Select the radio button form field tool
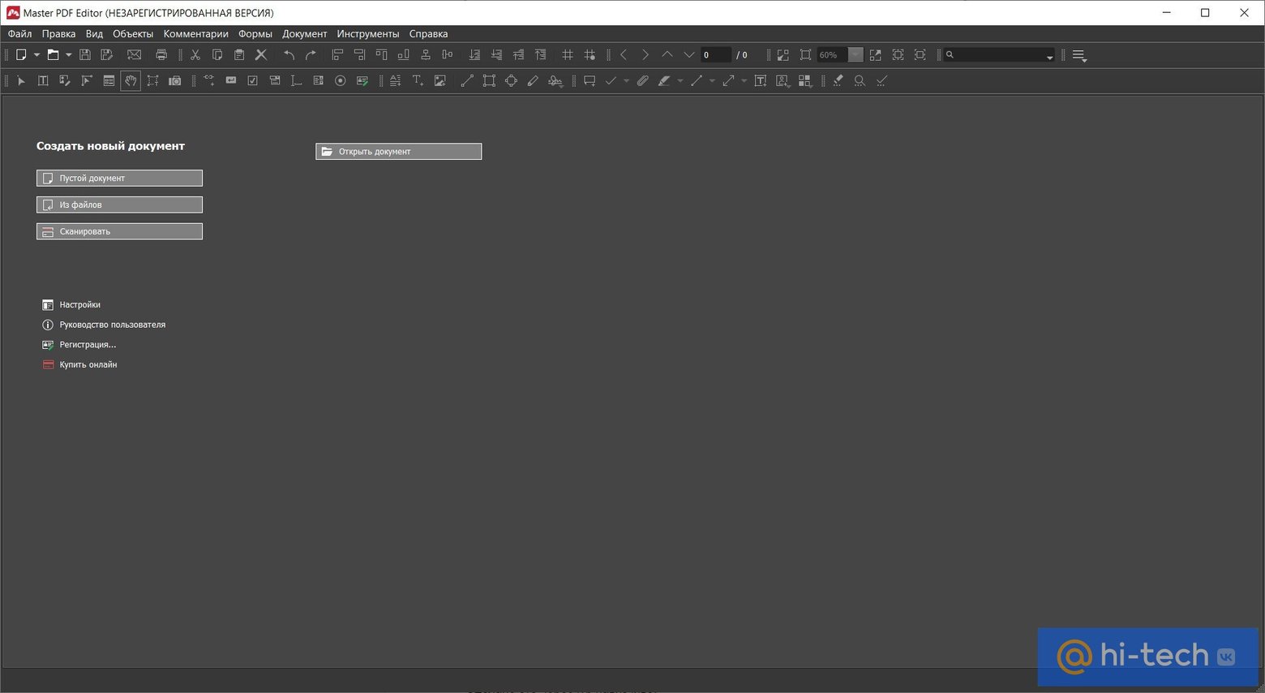Image resolution: width=1265 pixels, height=693 pixels. tap(341, 81)
